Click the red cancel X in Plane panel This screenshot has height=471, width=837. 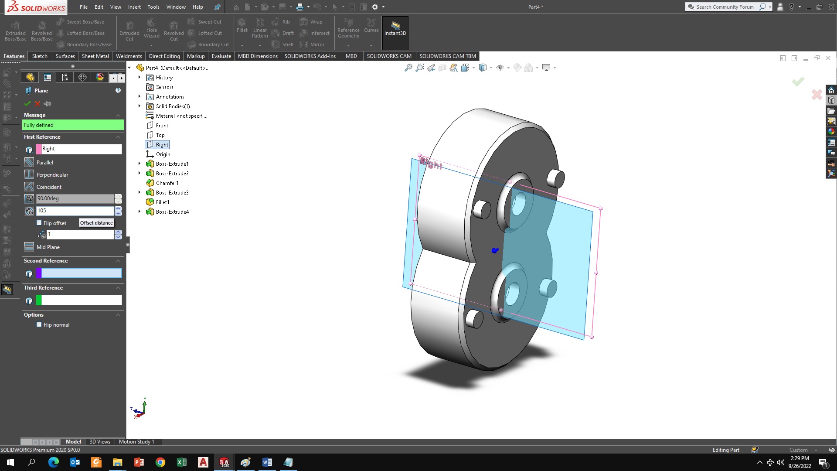click(x=37, y=104)
